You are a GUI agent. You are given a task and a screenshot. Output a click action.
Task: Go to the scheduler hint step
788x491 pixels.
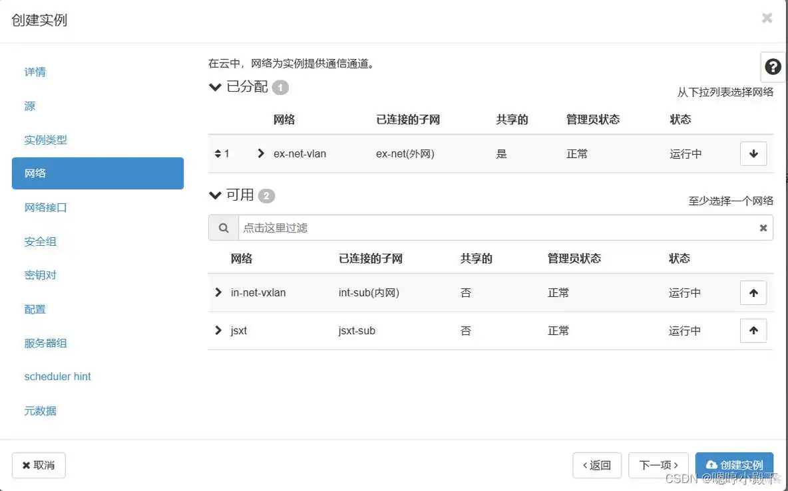(57, 377)
